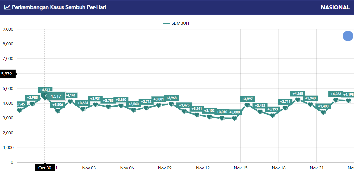Click the black Oct 30 x-axis cursor label

point(45,168)
